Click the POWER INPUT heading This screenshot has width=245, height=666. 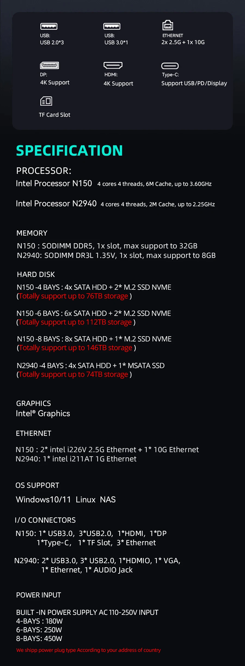tap(39, 595)
